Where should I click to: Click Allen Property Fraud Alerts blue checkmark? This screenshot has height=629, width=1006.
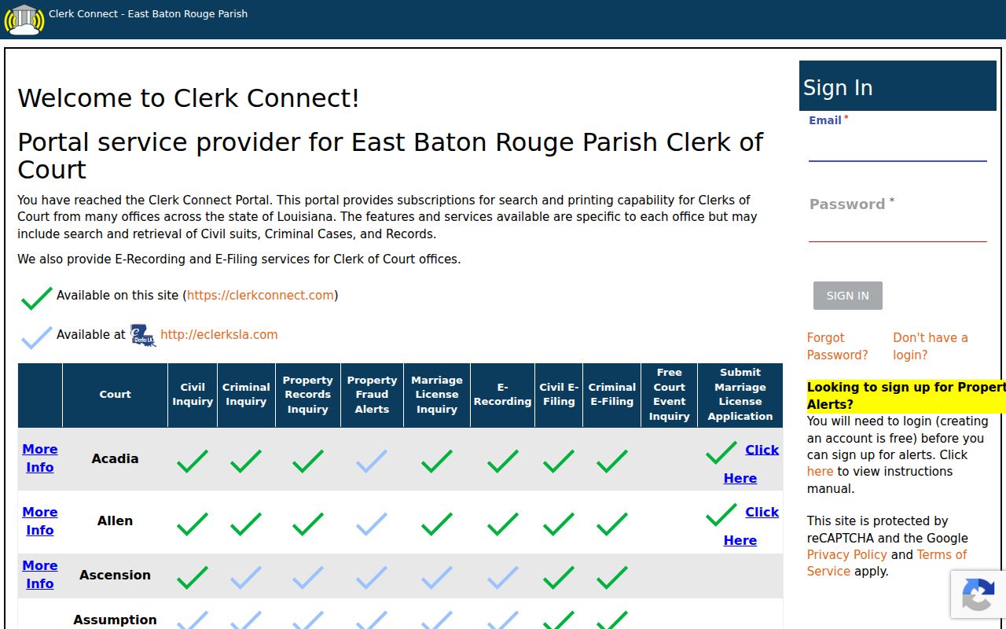[372, 524]
